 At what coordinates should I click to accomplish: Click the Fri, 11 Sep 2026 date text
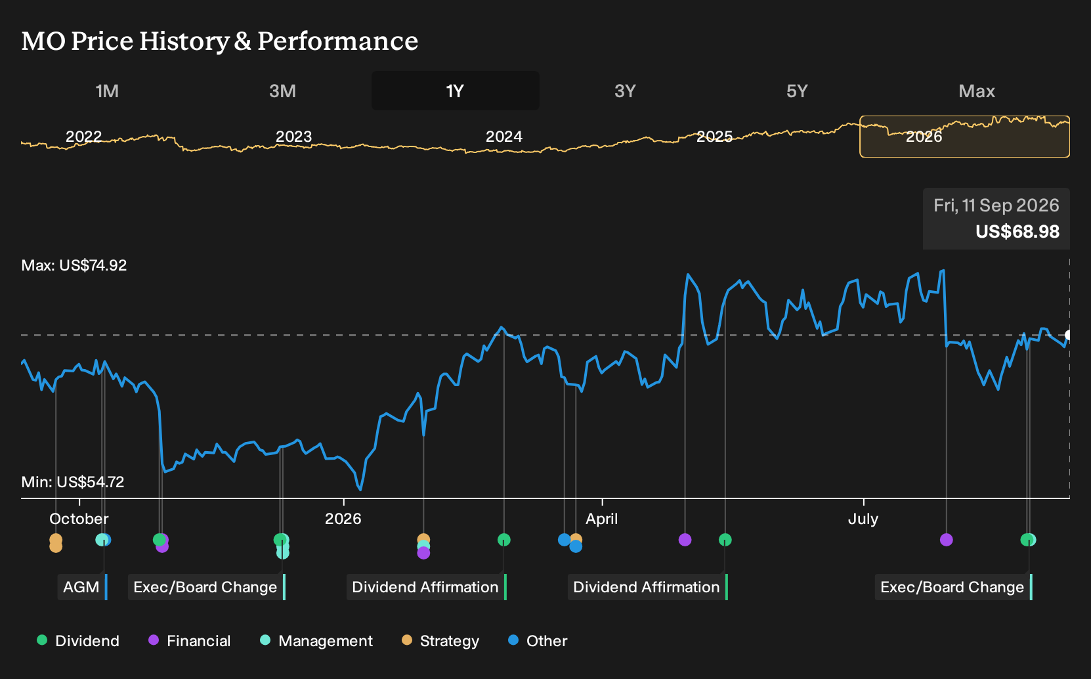[x=996, y=206]
